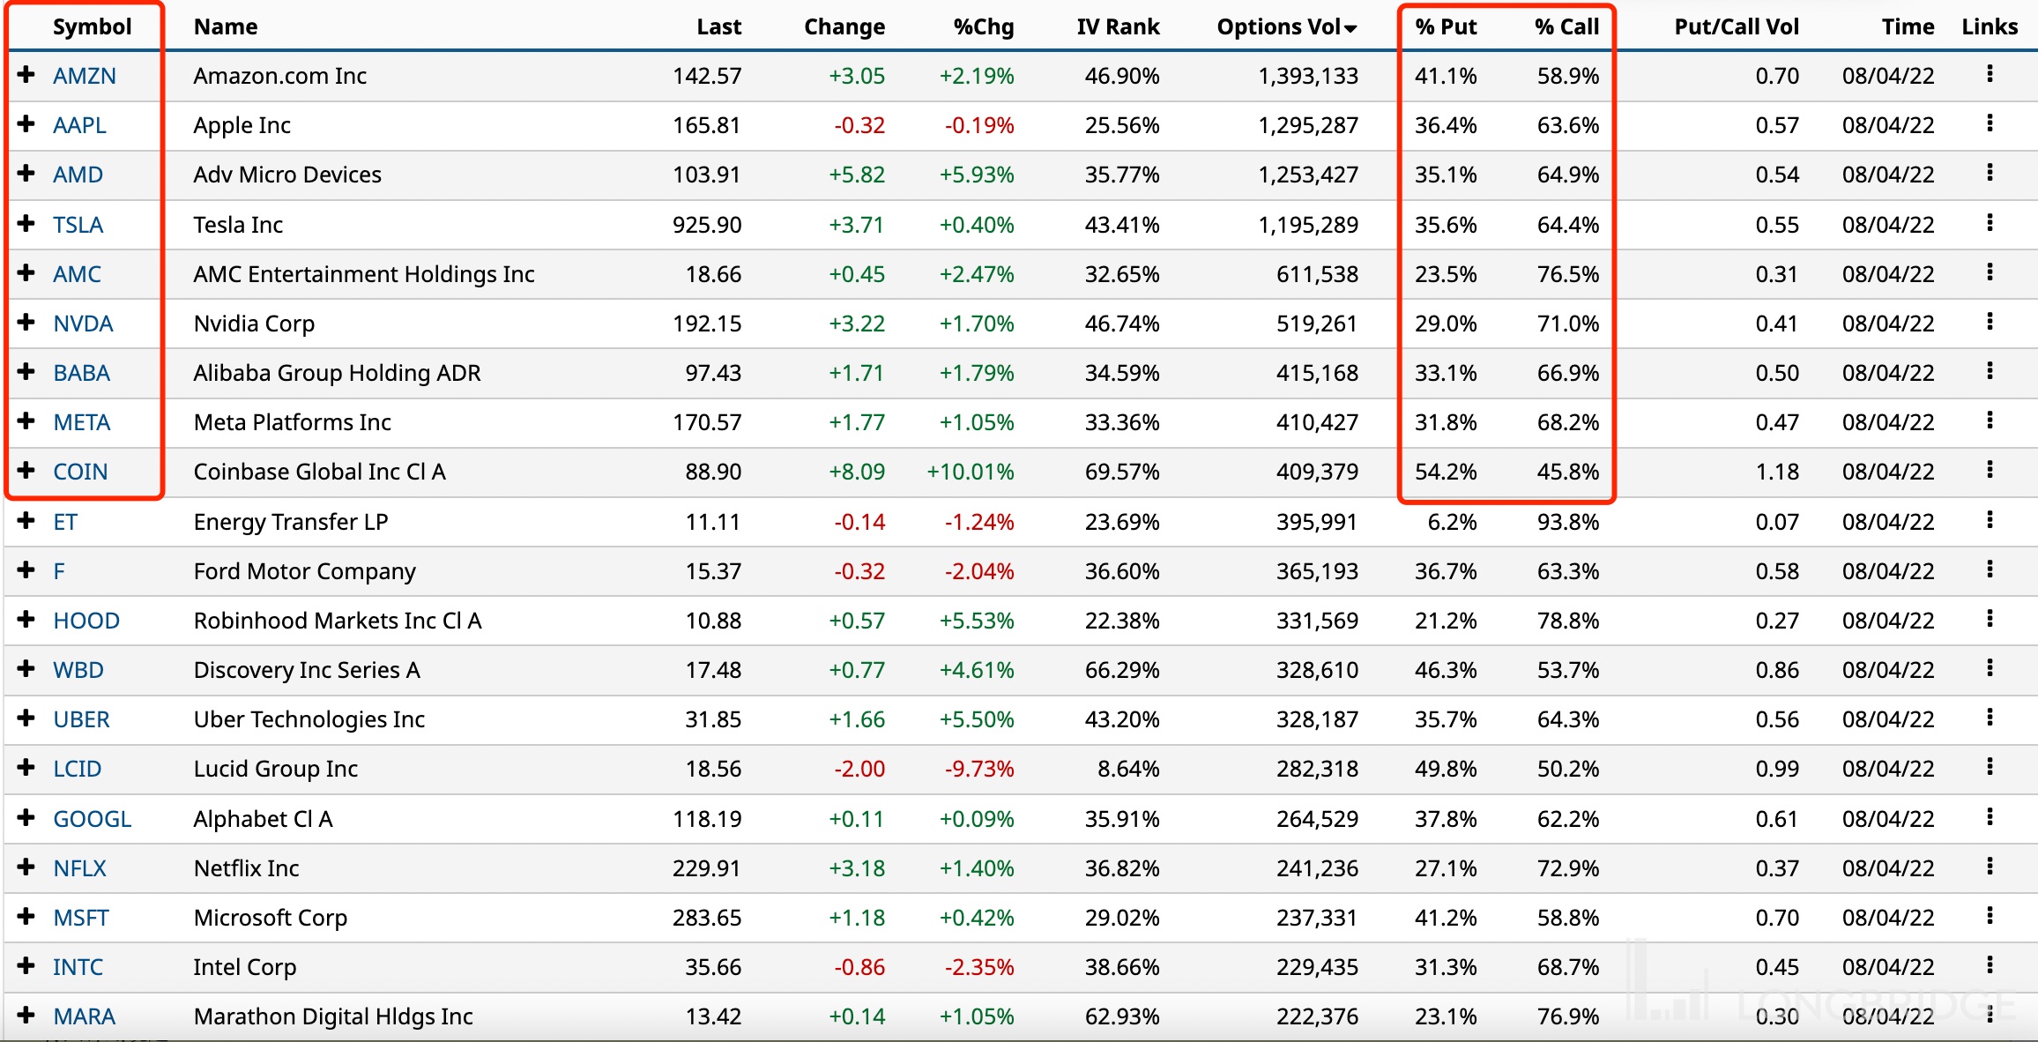
Task: Expand the TSLA row with plus icon
Action: (x=26, y=223)
